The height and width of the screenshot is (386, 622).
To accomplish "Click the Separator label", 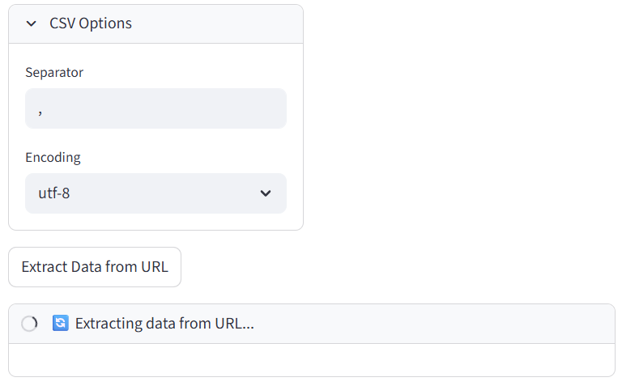I will (x=54, y=72).
